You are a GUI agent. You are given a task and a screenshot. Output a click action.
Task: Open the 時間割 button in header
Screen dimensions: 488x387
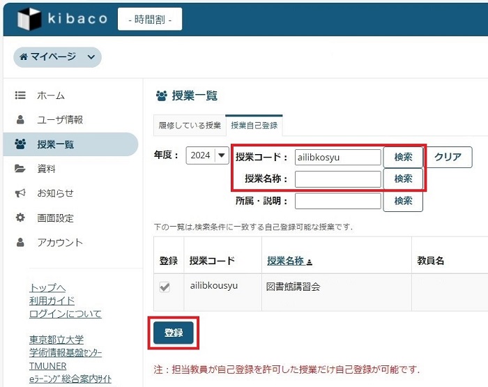tap(150, 19)
